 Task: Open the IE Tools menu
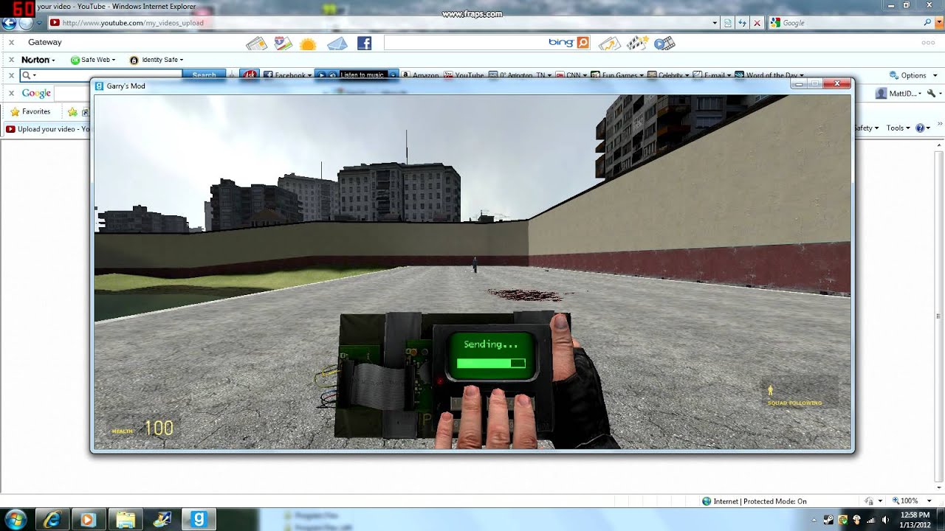(x=898, y=128)
